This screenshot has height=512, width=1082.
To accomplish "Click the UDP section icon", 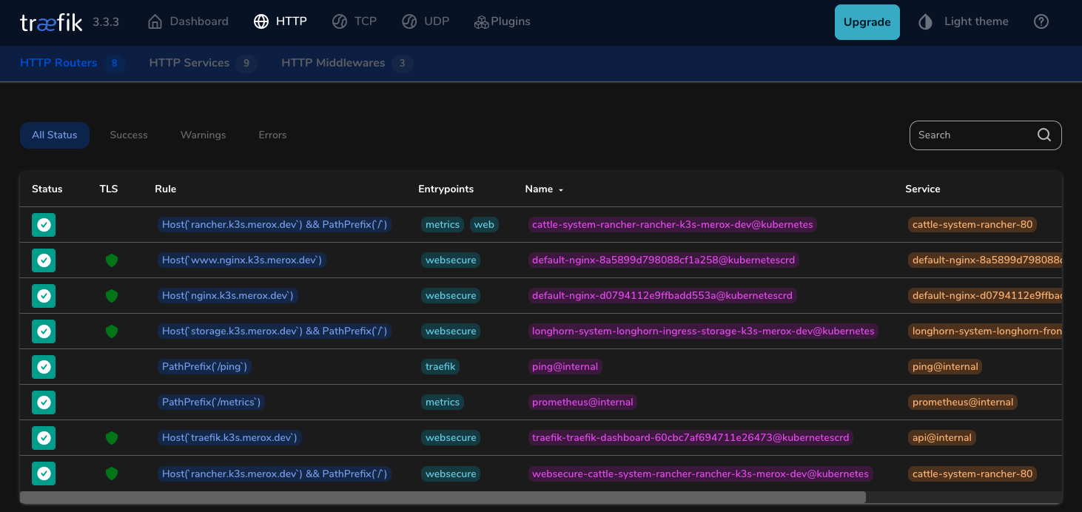I will point(409,21).
